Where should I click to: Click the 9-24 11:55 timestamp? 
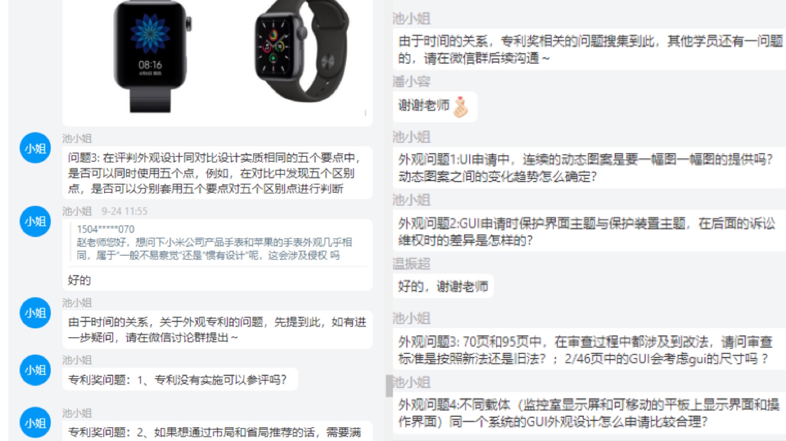tap(125, 211)
